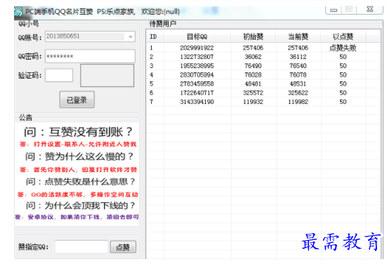The width and height of the screenshot is (387, 264).
Task: Click announcement 问:赞为什么这么慢的?
Action: (79, 157)
